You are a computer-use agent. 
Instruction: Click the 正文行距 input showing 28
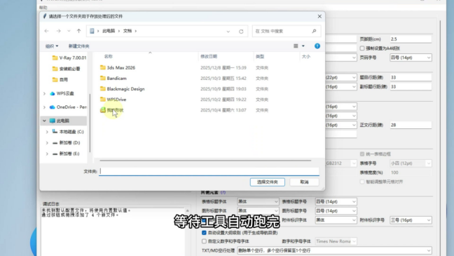tap(411, 125)
